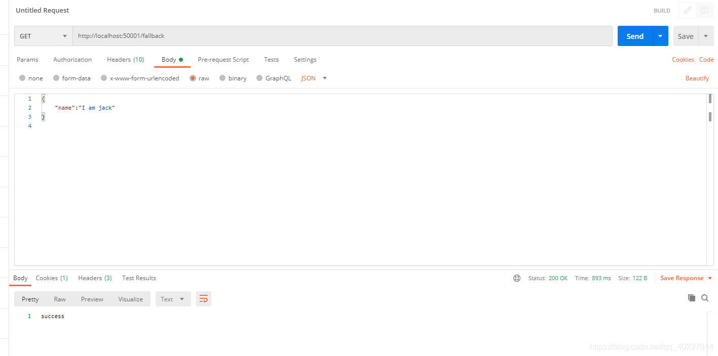Copy the response with the copy icon
Image resolution: width=718 pixels, height=356 pixels.
[x=692, y=298]
